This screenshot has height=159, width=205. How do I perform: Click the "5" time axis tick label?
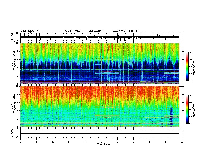[101, 142]
